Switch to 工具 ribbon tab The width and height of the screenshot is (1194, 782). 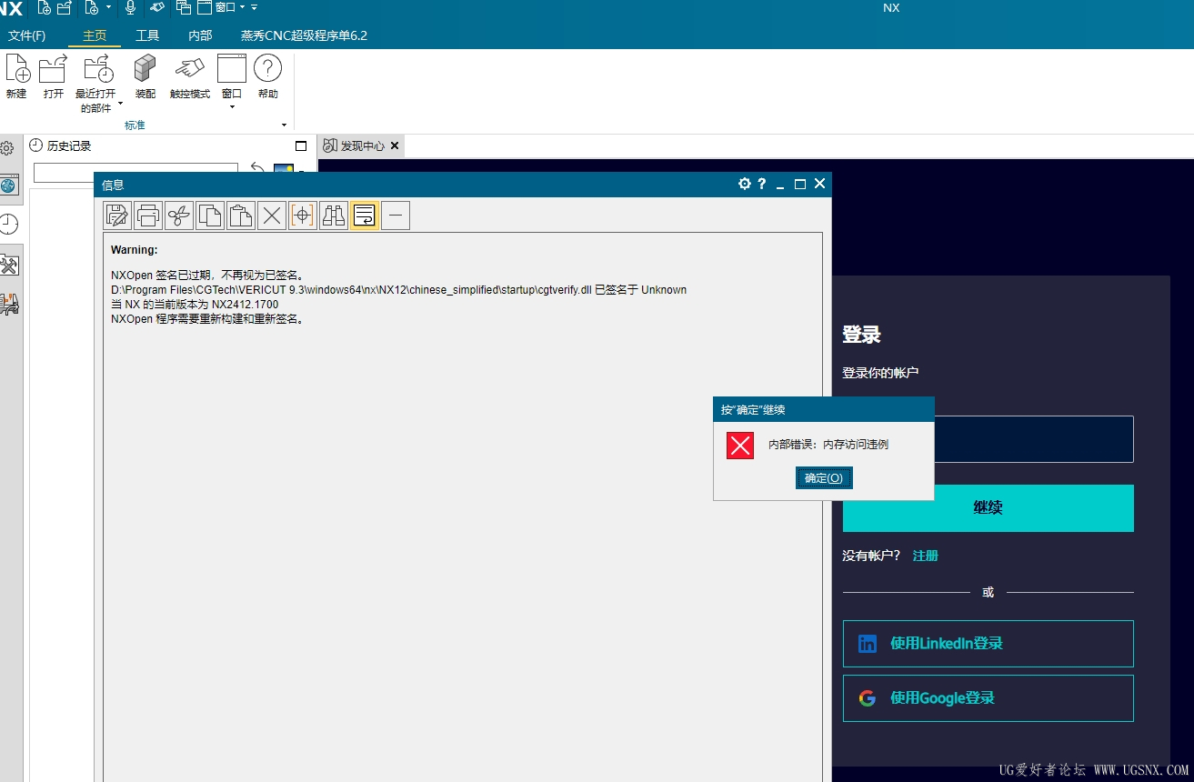pos(147,35)
